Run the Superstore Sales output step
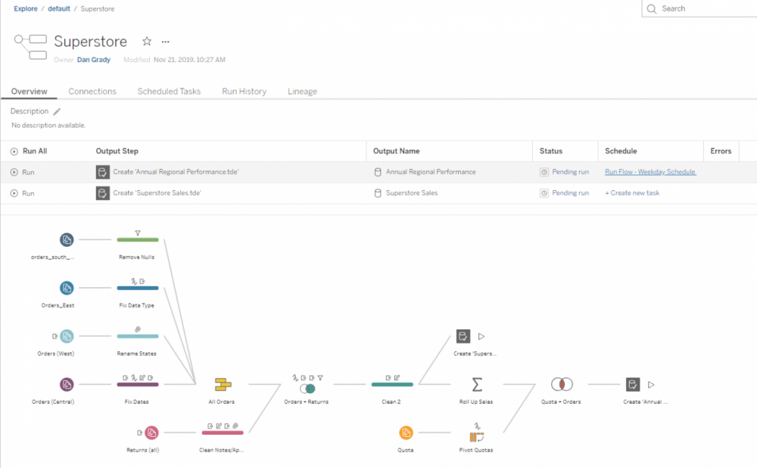Screen dimensions: 757x468 click(x=22, y=193)
